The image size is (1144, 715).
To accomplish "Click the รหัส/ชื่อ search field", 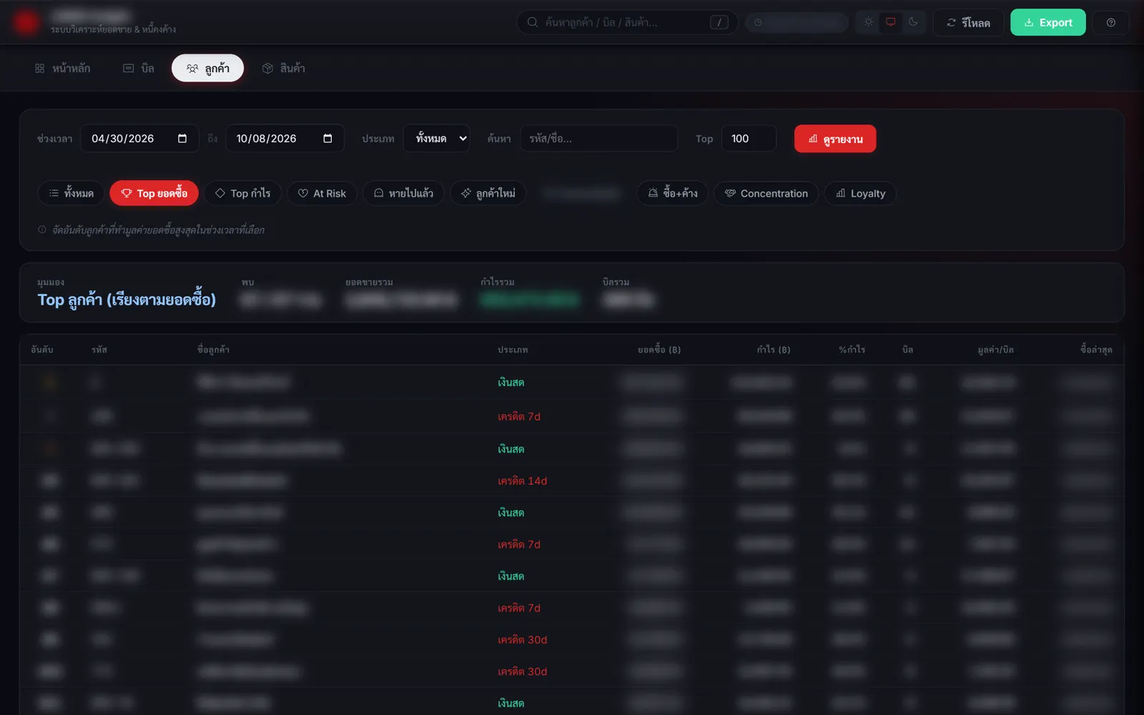I will (599, 139).
